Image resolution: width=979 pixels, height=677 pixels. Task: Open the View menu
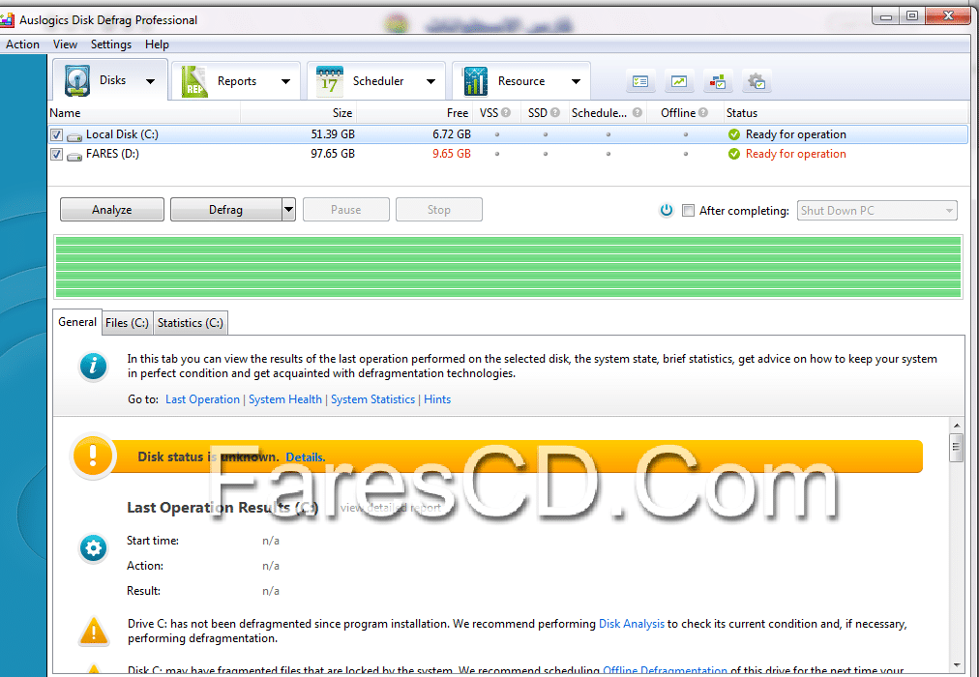(65, 44)
